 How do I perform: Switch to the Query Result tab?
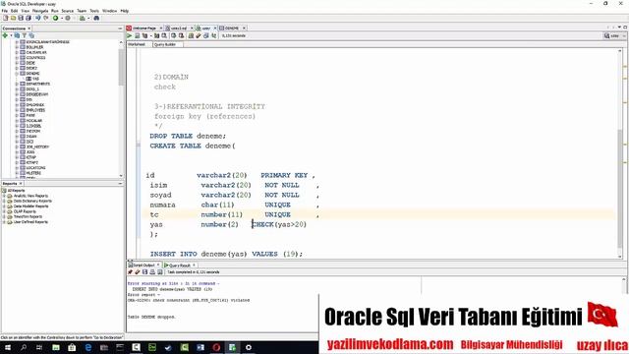point(179,265)
